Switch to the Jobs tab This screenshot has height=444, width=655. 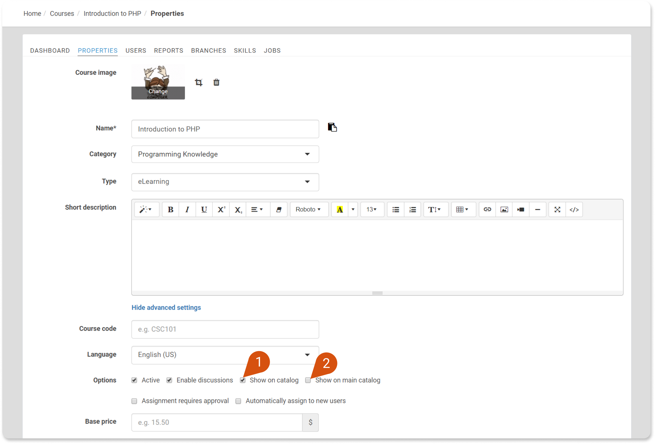272,50
